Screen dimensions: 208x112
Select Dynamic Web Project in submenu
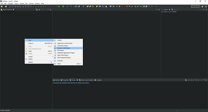click(68, 48)
